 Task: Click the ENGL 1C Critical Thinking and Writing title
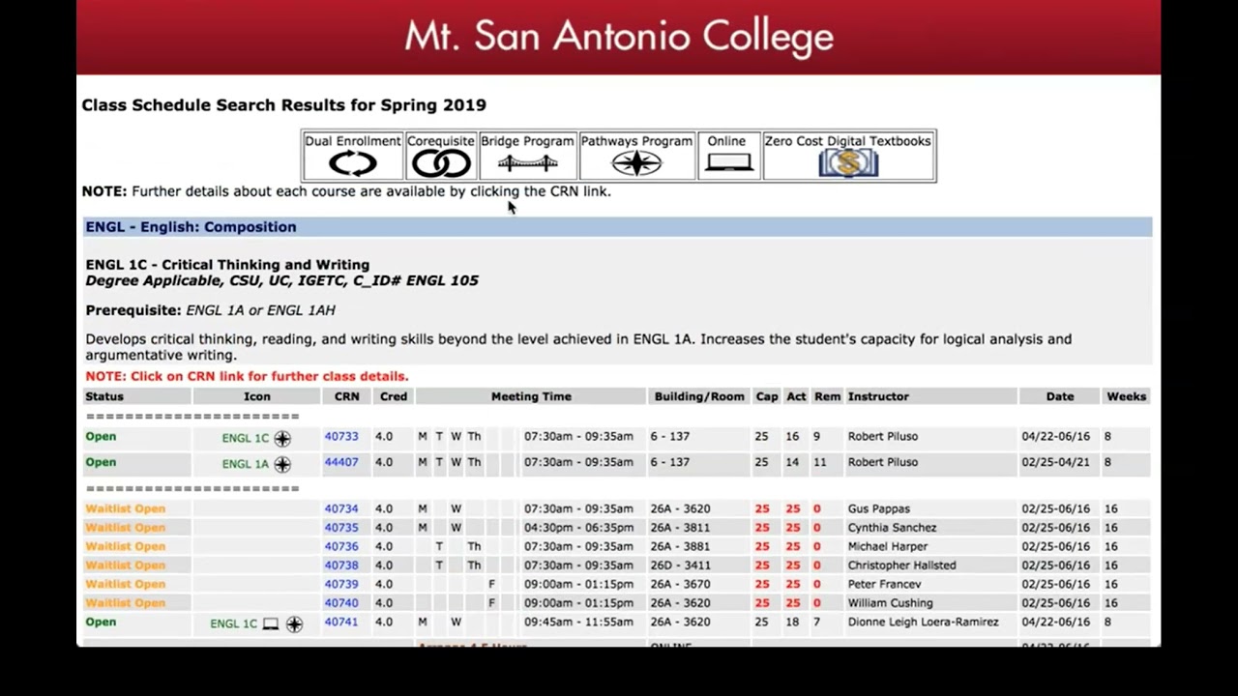(227, 265)
